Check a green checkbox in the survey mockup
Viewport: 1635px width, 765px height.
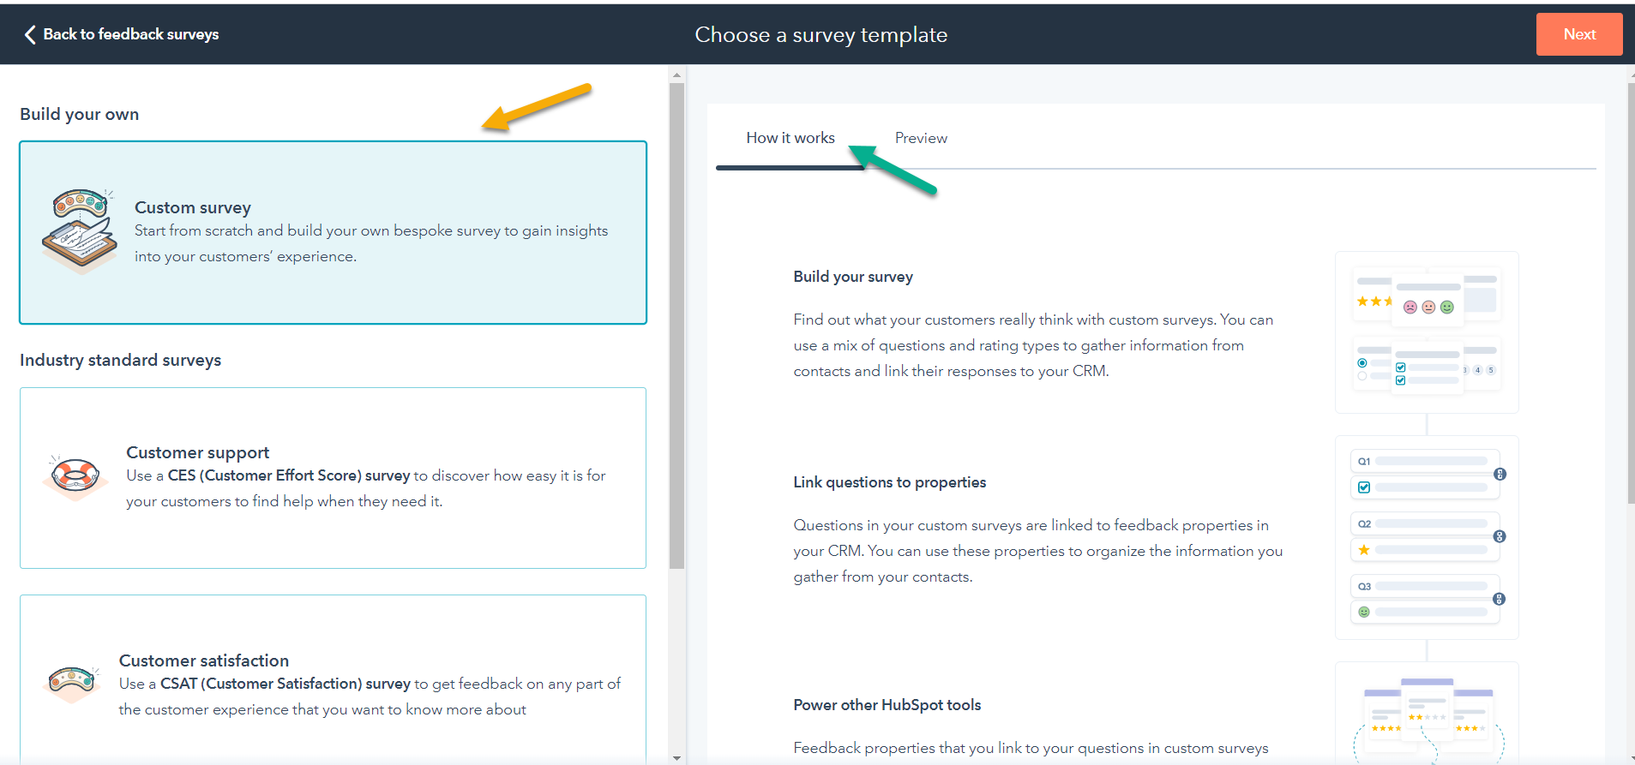[x=1401, y=367]
